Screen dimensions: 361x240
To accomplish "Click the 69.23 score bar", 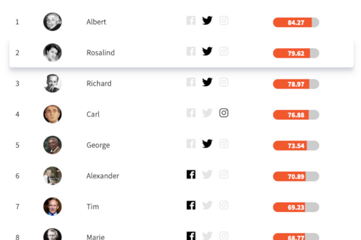I will [296, 207].
